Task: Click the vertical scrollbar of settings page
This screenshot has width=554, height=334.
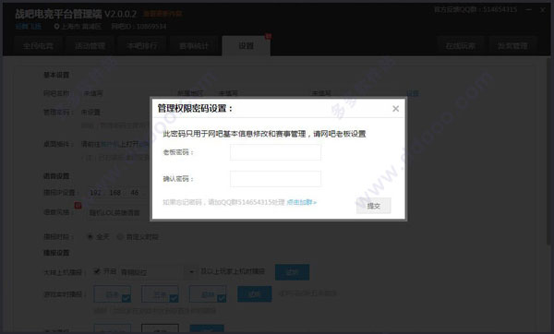Action: point(549,152)
